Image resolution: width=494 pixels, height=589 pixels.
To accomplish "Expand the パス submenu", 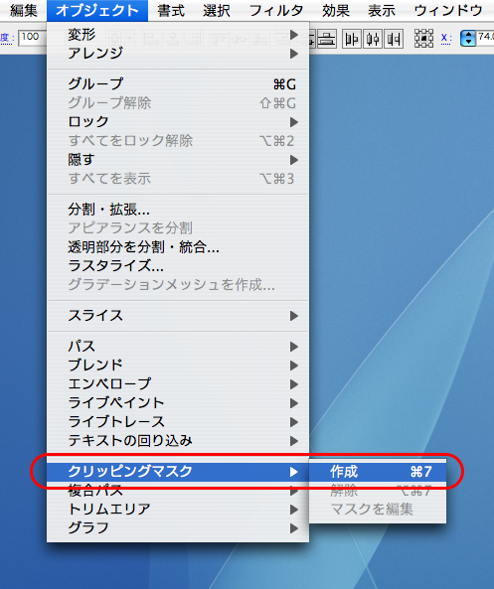I will 178,347.
